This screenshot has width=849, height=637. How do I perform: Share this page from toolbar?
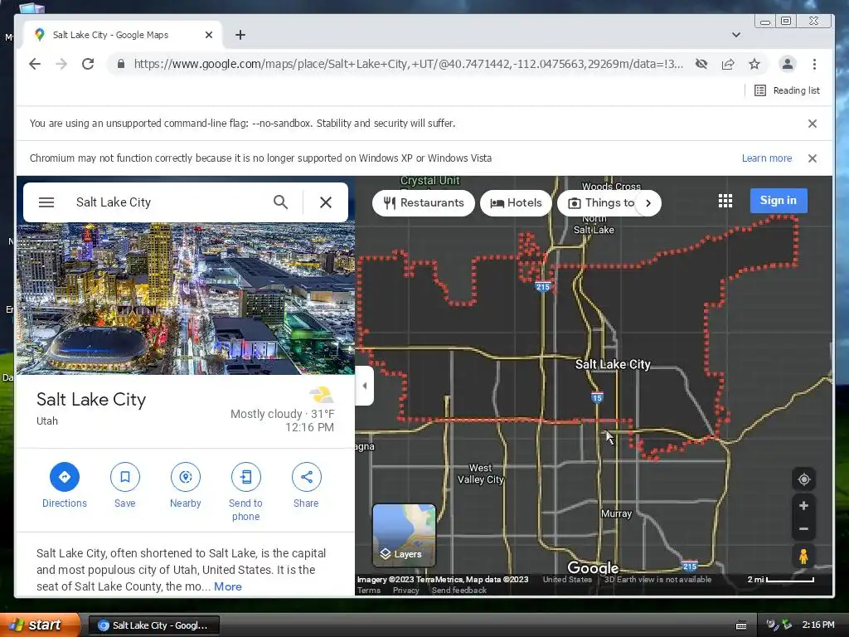pyautogui.click(x=728, y=64)
